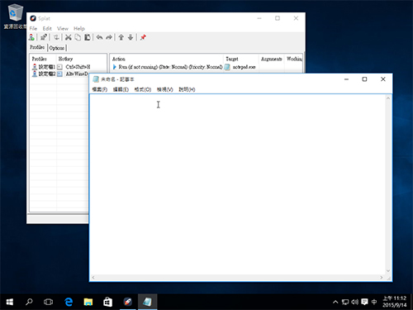413x310 pixels.
Task: Open the Recycle Bin desktop icon
Action: [x=16, y=16]
